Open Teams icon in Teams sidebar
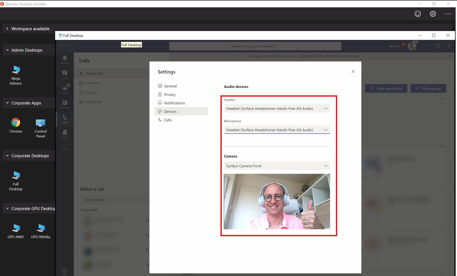Viewport: 457px width, 276px height. pyautogui.click(x=65, y=89)
